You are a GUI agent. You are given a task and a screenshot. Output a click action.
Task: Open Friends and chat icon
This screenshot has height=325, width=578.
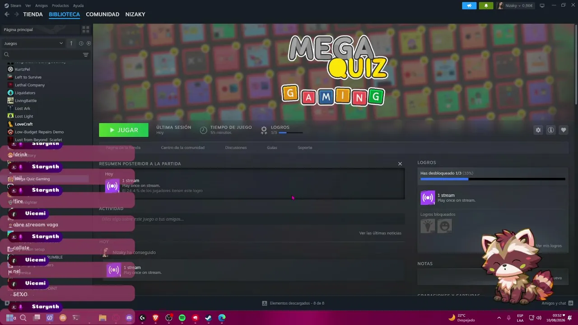tap(571, 303)
